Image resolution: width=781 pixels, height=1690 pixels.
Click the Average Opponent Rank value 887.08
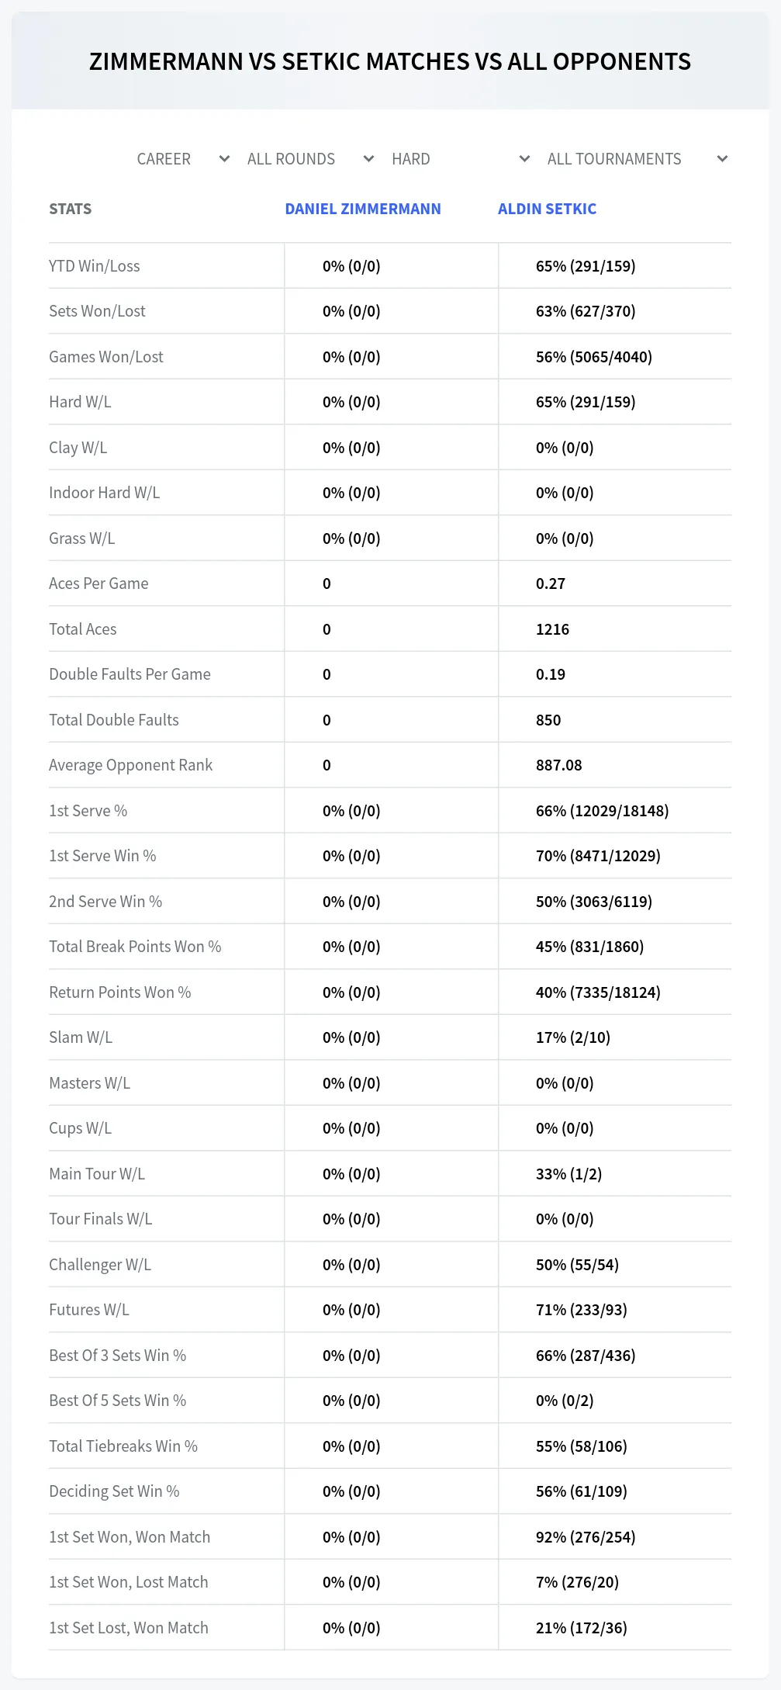click(x=558, y=765)
